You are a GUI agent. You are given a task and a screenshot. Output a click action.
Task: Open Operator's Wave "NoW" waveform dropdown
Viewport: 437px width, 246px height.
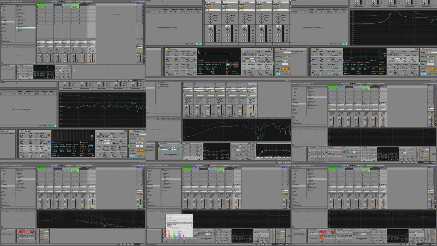point(83,147)
